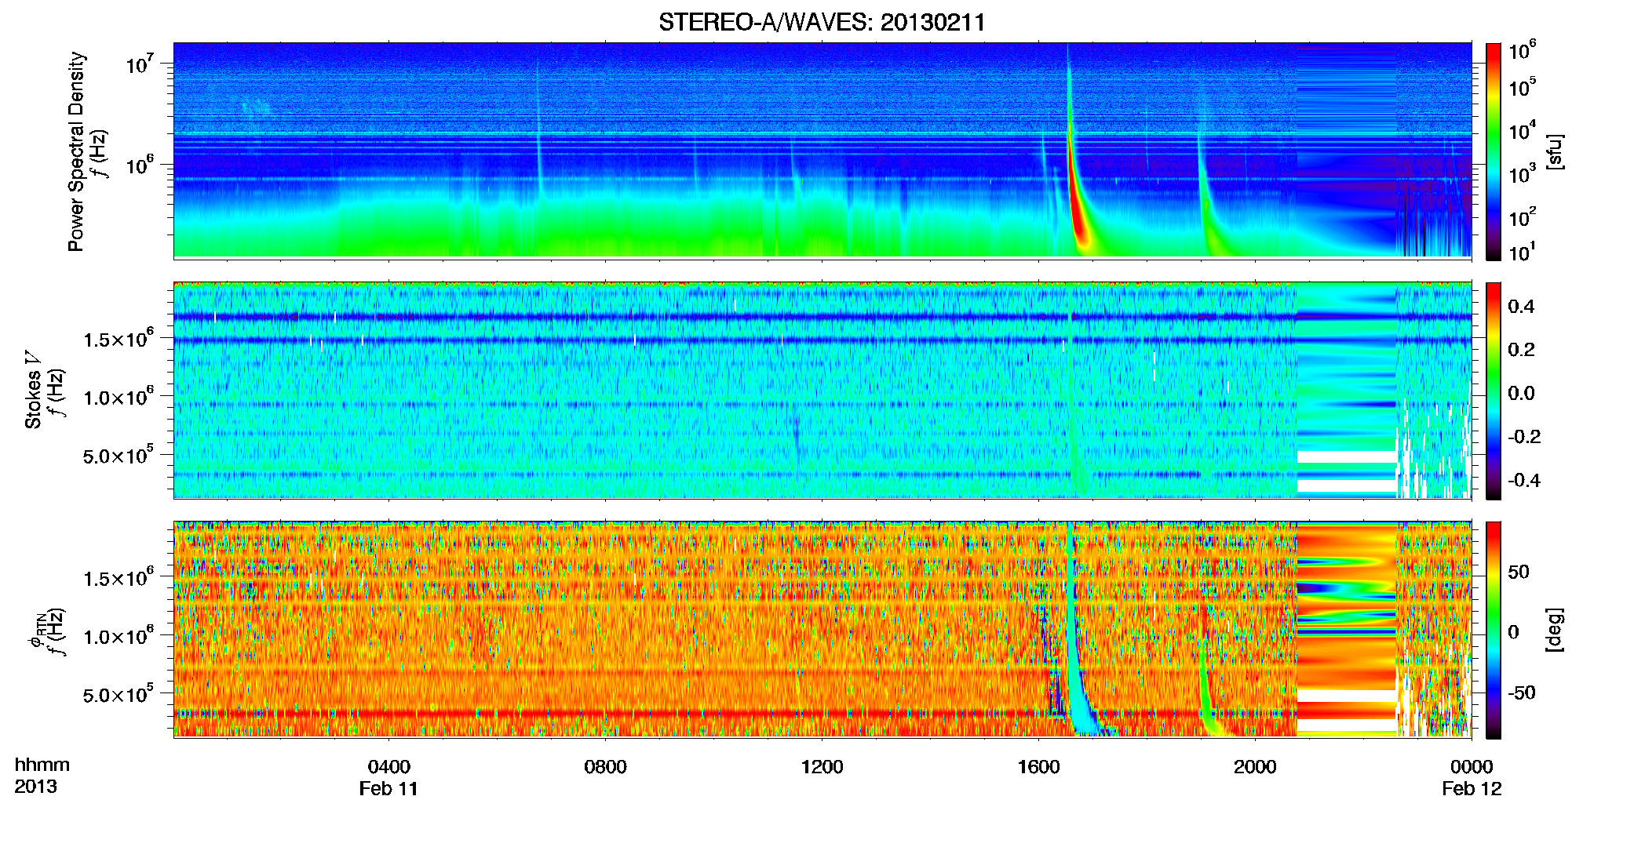Click the 0400 time tick label
1645x847 pixels.
[x=388, y=767]
